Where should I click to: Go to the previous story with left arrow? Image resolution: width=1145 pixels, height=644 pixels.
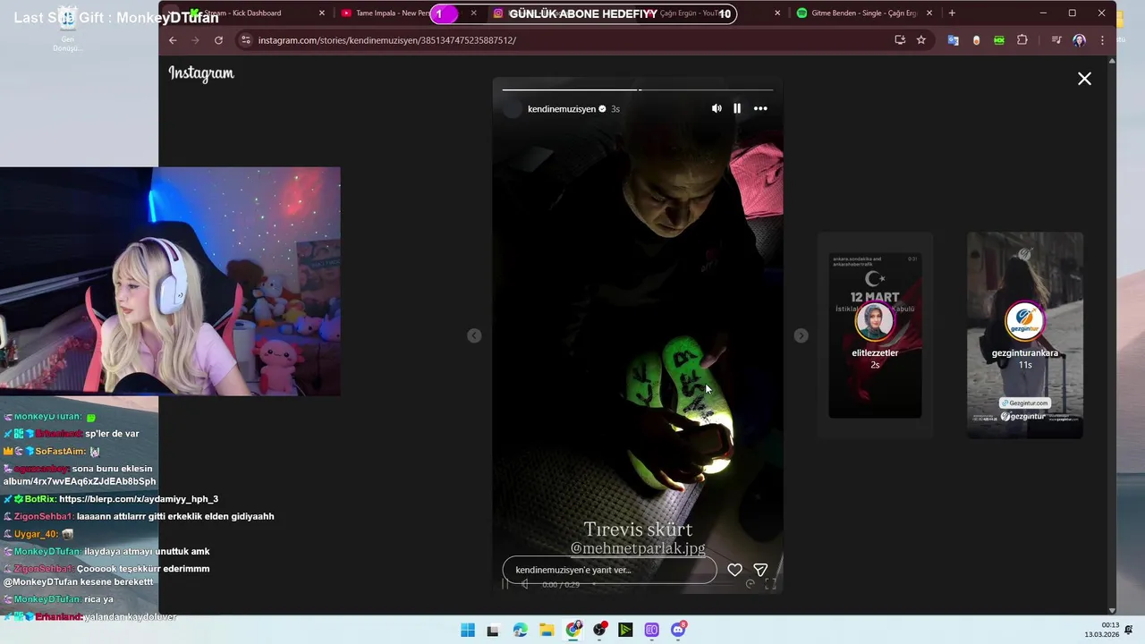[x=474, y=335]
